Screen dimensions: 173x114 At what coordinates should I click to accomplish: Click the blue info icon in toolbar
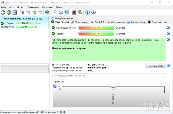pos(94,12)
